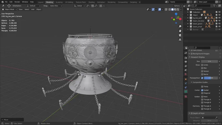
Task: Switch to the Shading workspace tab
Action: 91,2
